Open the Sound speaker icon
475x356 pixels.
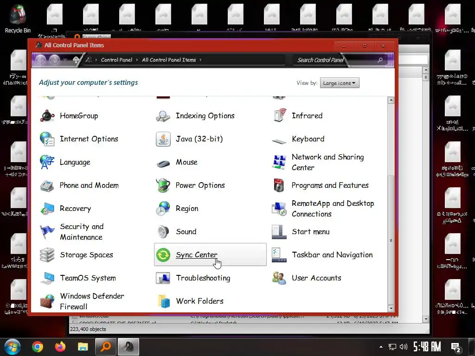[163, 232]
